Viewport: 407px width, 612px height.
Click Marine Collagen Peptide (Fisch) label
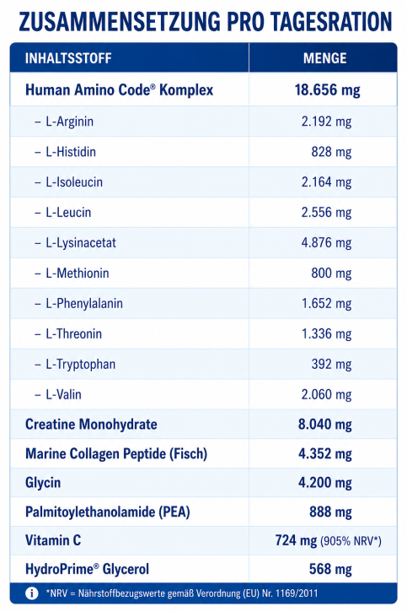click(116, 453)
